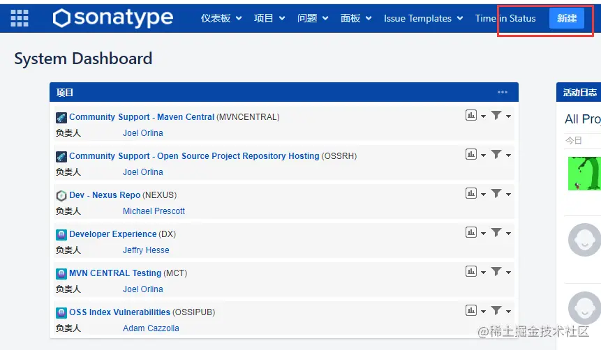Image resolution: width=601 pixels, height=350 pixels.
Task: Open reports chart icon for Nexus Repo
Action: click(471, 193)
